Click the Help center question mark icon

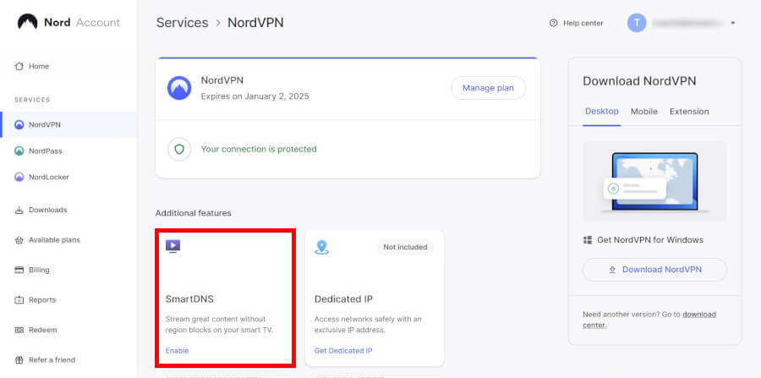click(x=553, y=23)
